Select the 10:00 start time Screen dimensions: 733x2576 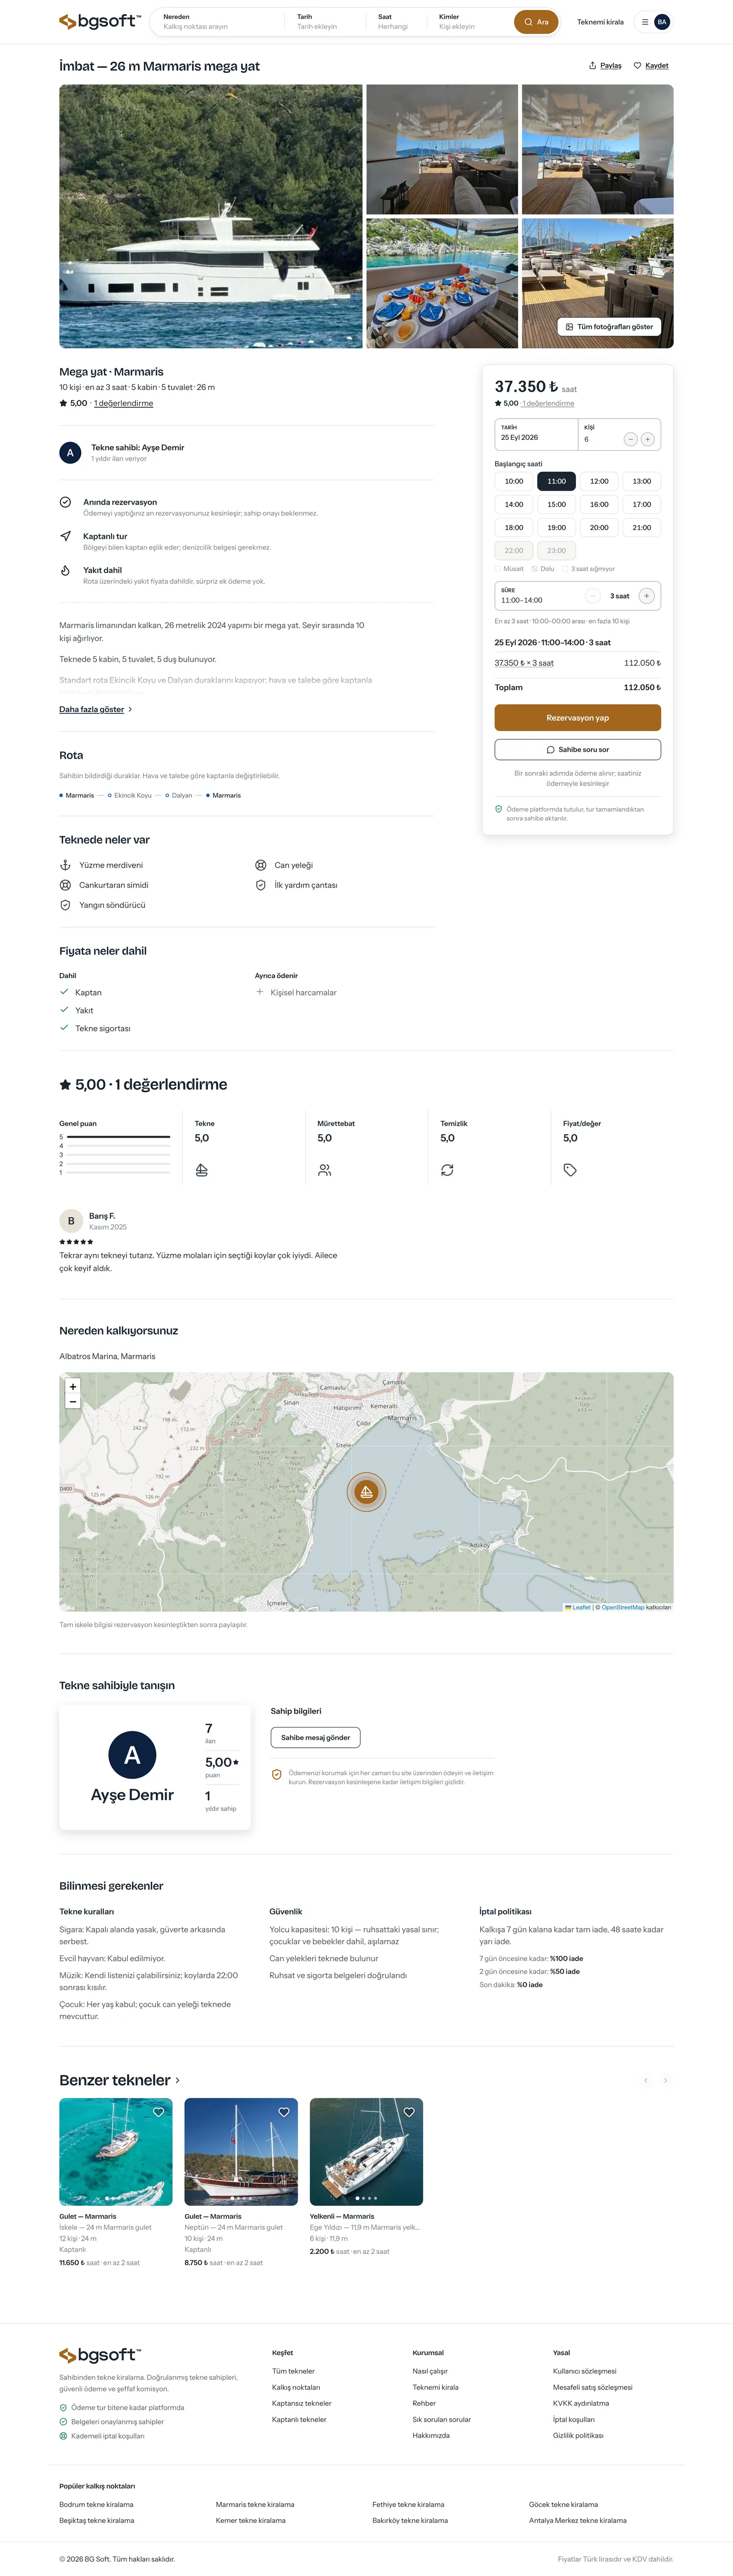coord(514,481)
